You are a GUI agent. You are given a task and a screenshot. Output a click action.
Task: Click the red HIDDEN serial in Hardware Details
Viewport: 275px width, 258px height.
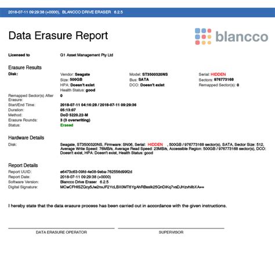pos(155,144)
